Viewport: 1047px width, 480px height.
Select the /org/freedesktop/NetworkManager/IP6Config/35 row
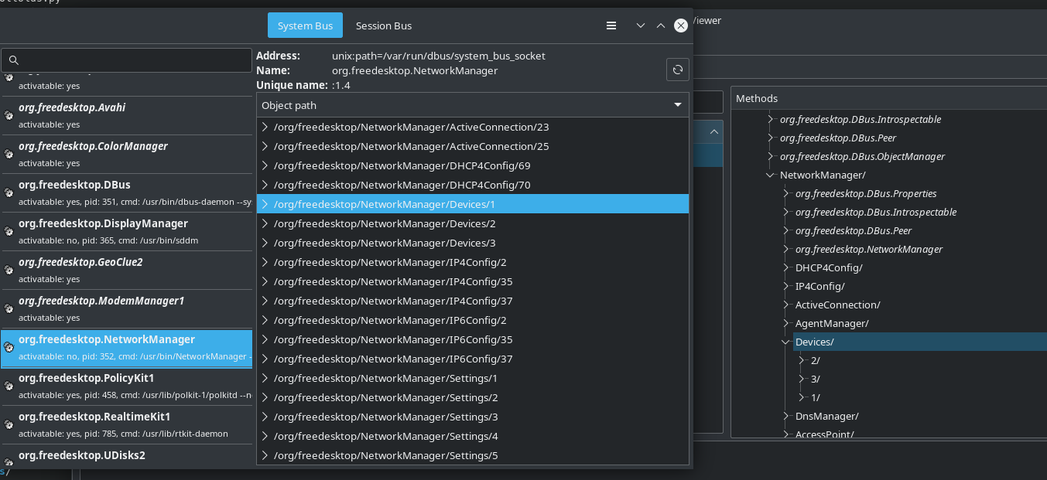point(473,339)
